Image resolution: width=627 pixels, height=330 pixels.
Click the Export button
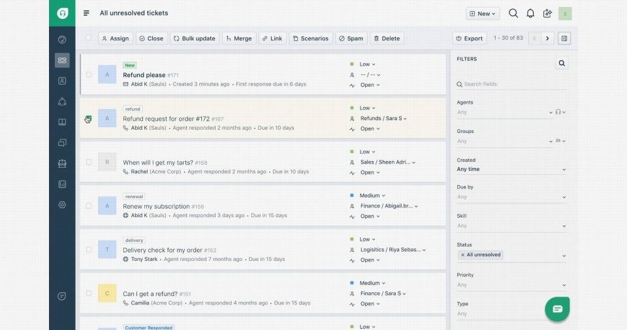tap(470, 38)
